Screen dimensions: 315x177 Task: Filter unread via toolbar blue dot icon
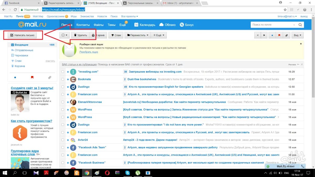pyautogui.click(x=272, y=35)
